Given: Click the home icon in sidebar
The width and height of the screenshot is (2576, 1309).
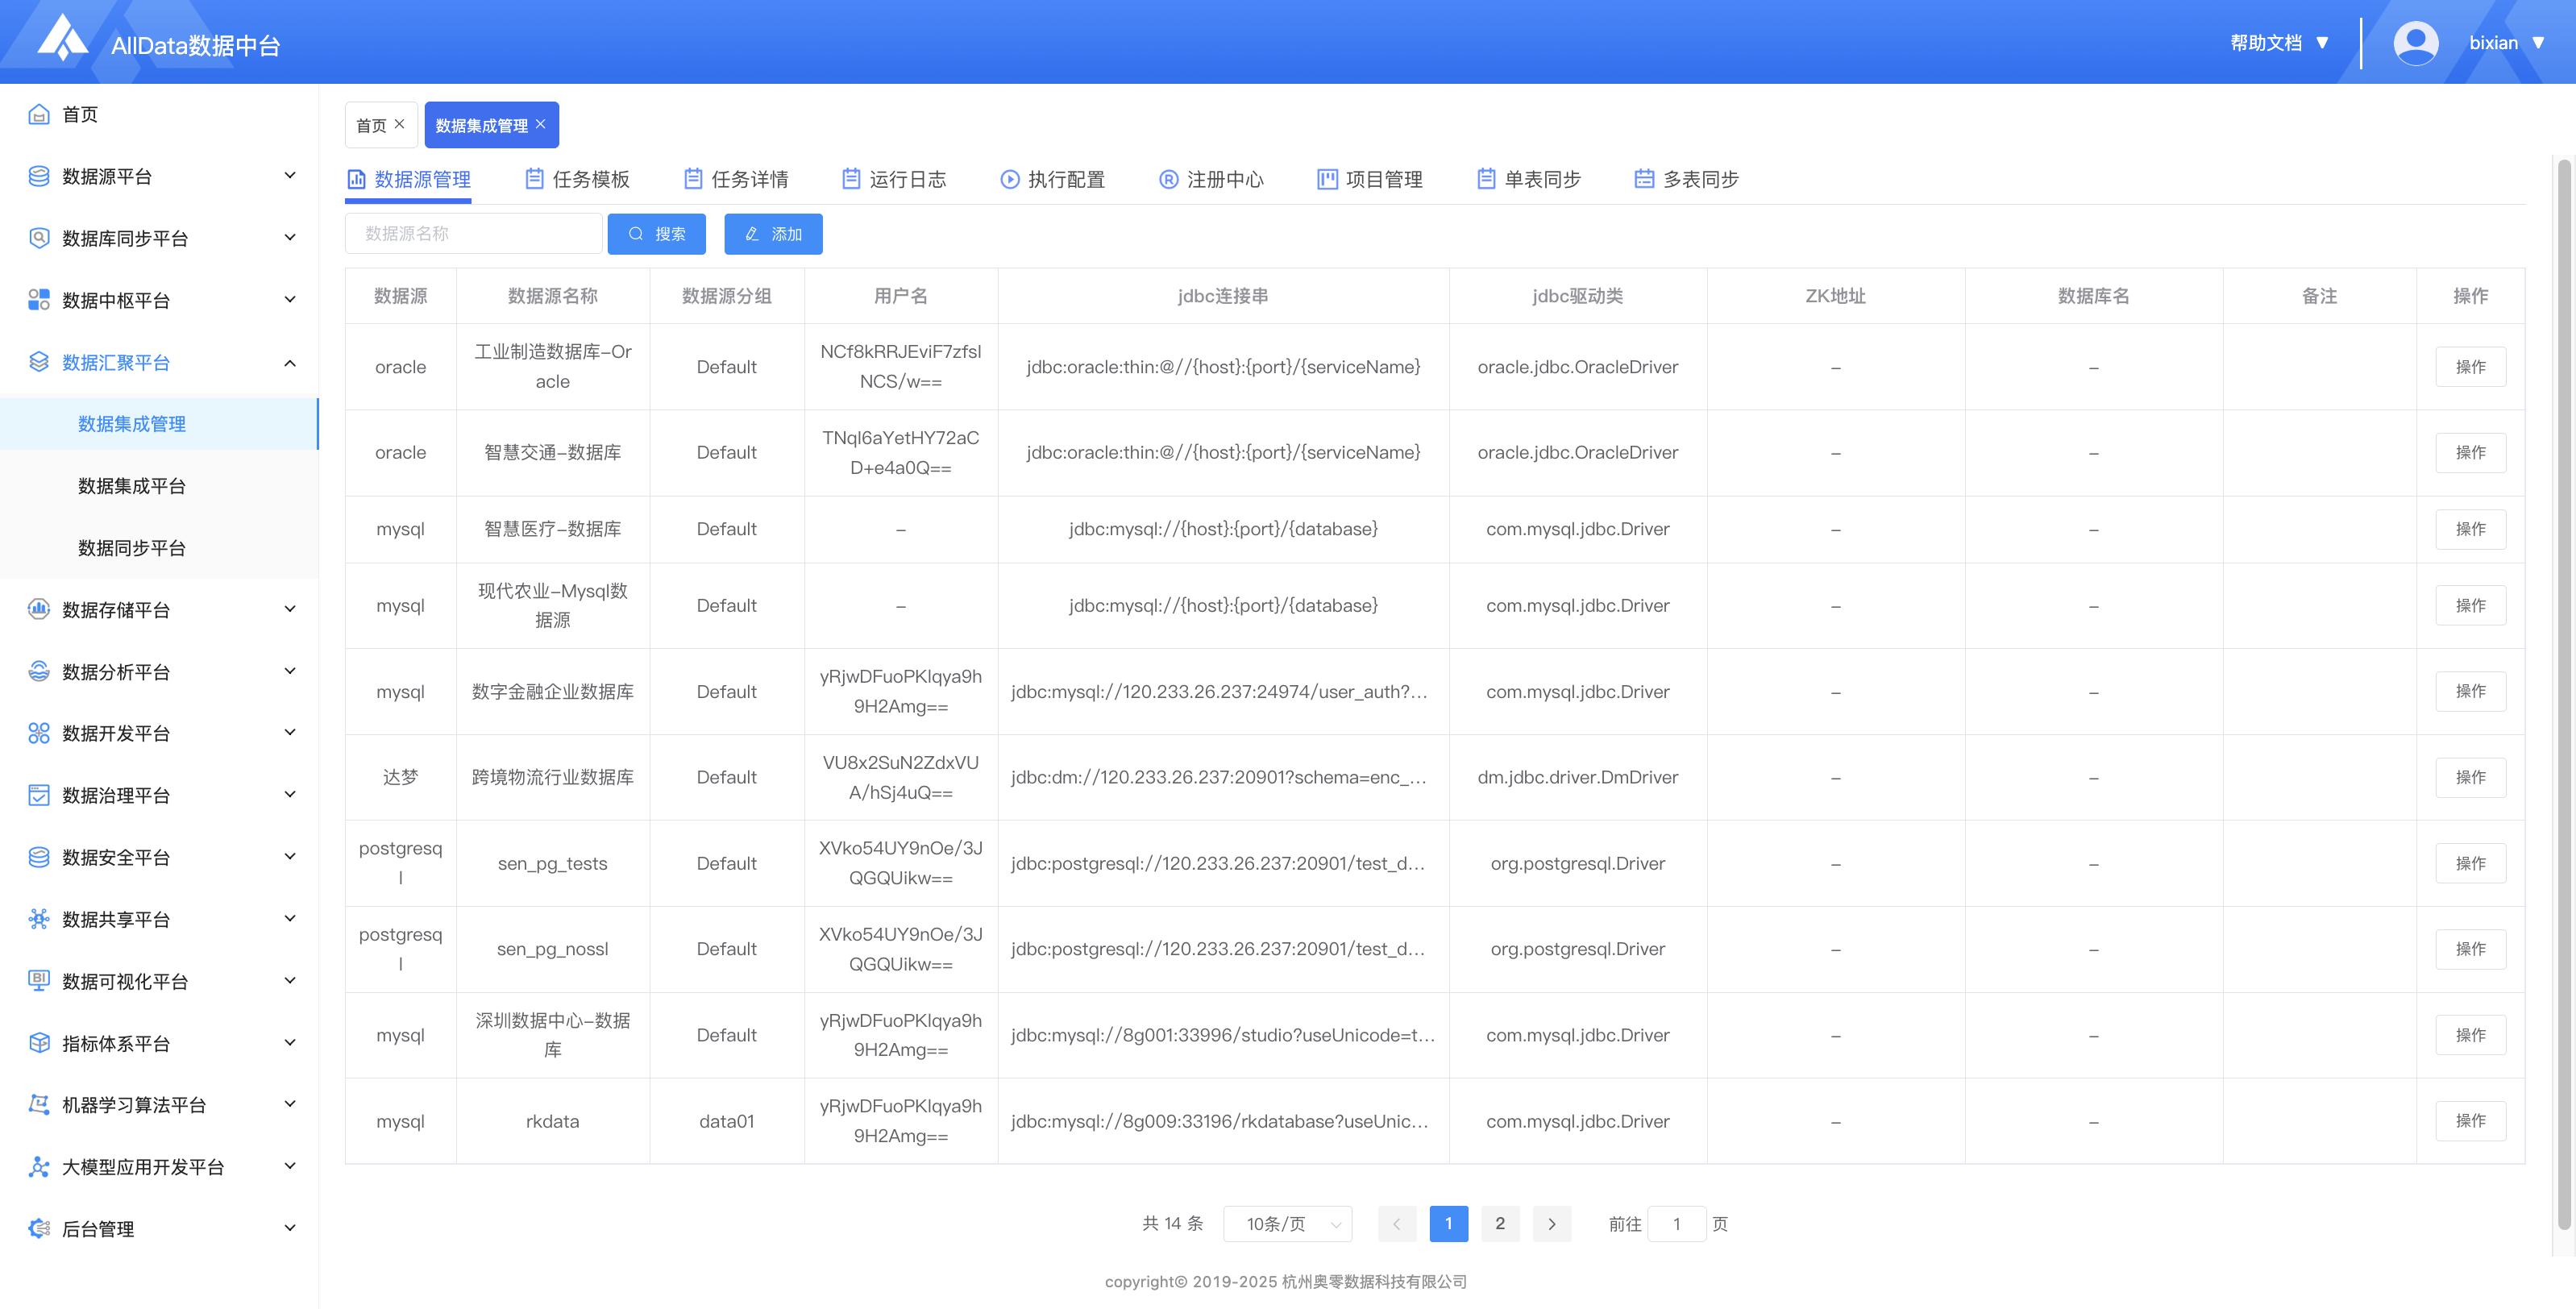Looking at the screenshot, I should point(39,114).
